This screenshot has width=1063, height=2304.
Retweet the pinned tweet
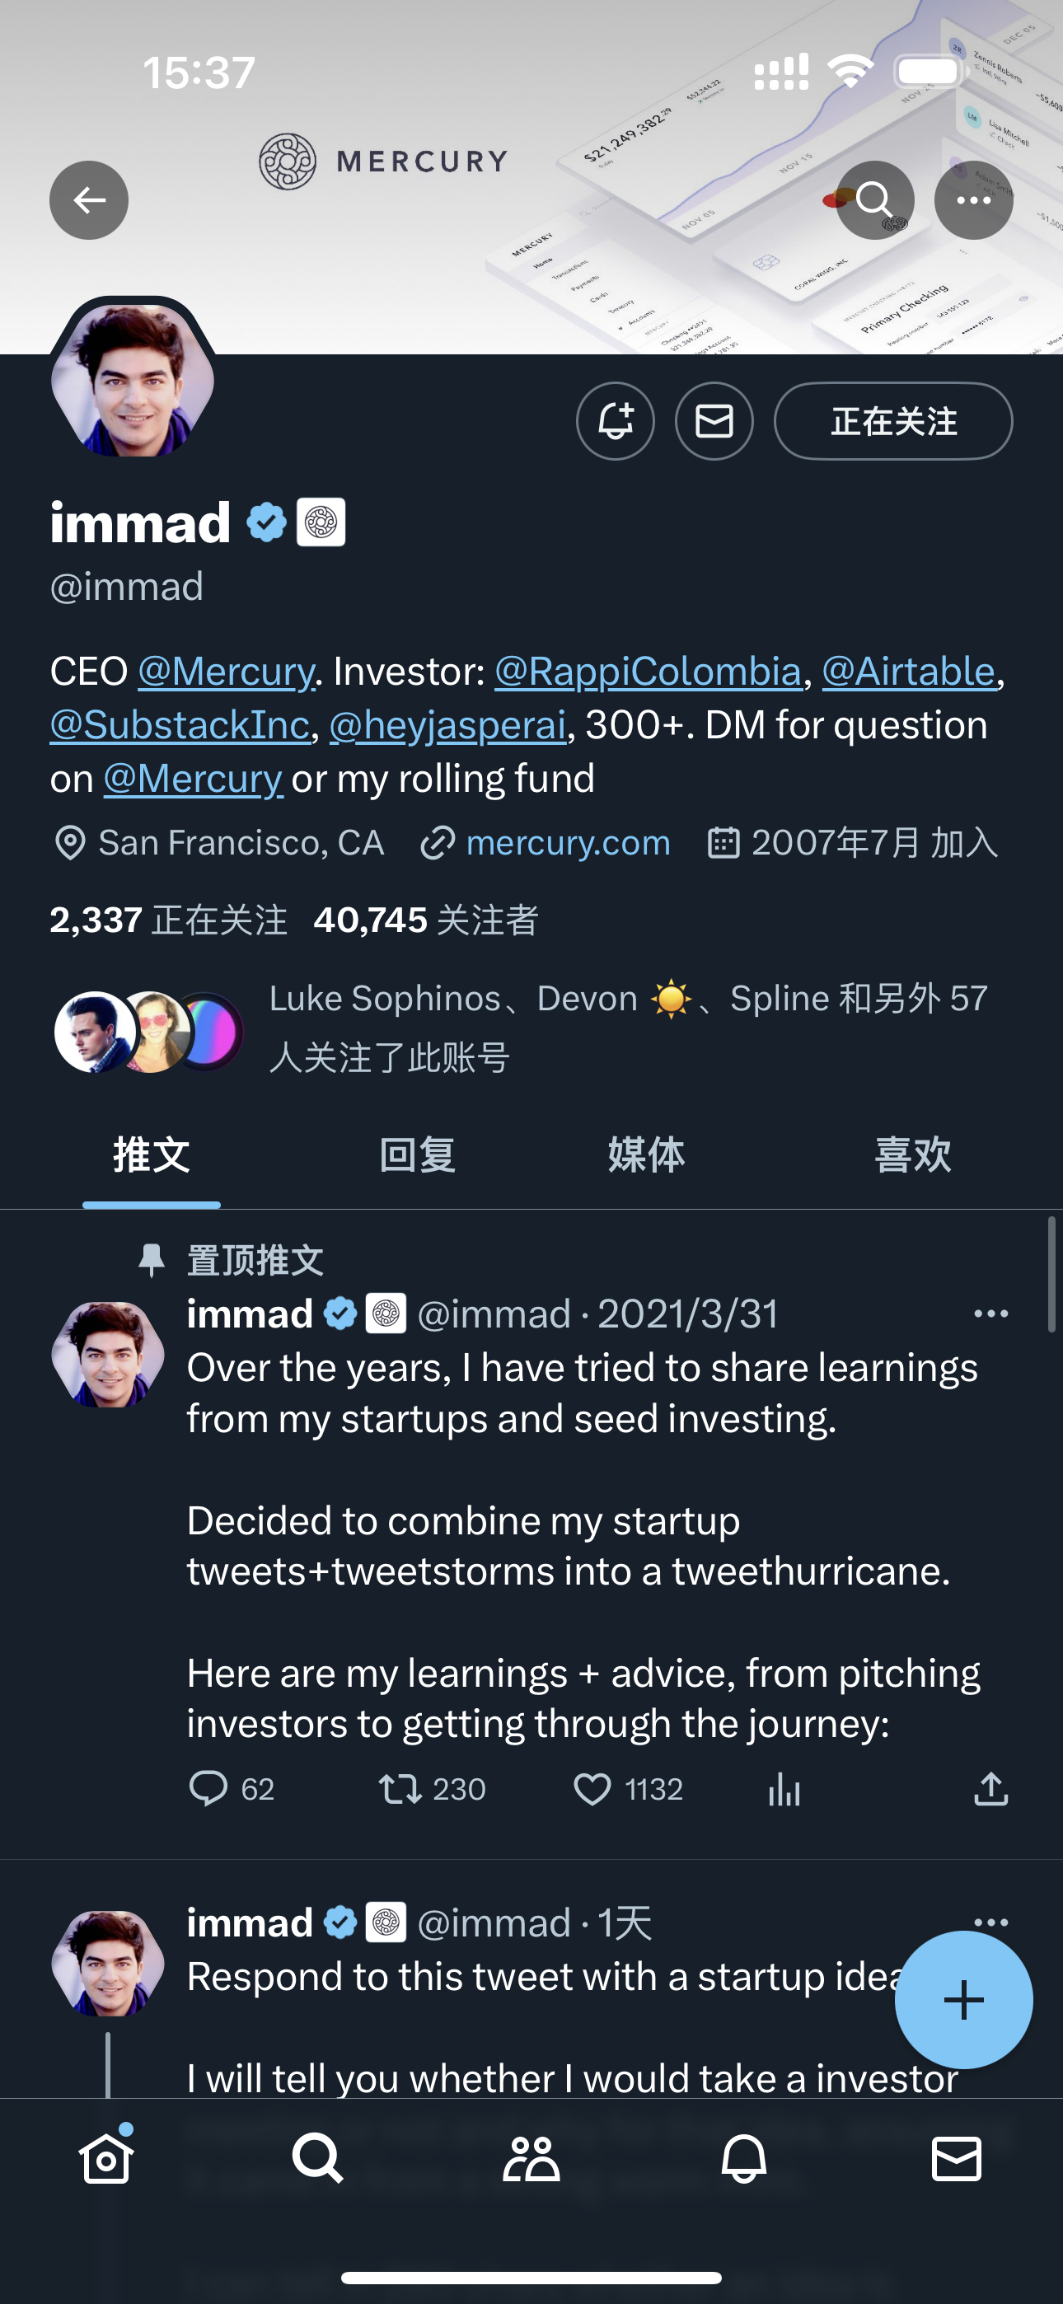click(399, 1790)
